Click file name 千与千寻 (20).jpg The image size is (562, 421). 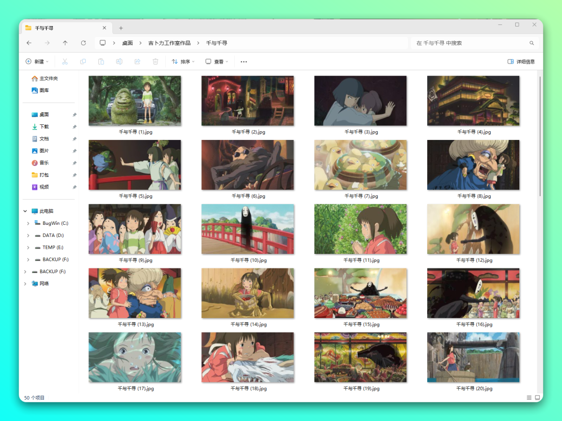click(474, 389)
